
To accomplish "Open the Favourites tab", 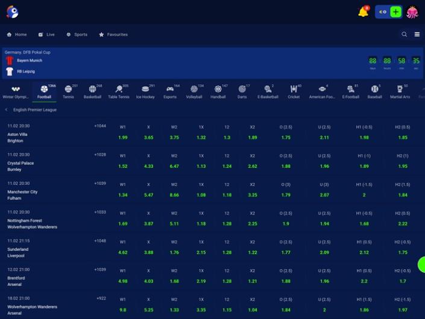I will (x=113, y=34).
